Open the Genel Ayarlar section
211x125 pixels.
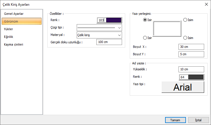click(x=14, y=14)
